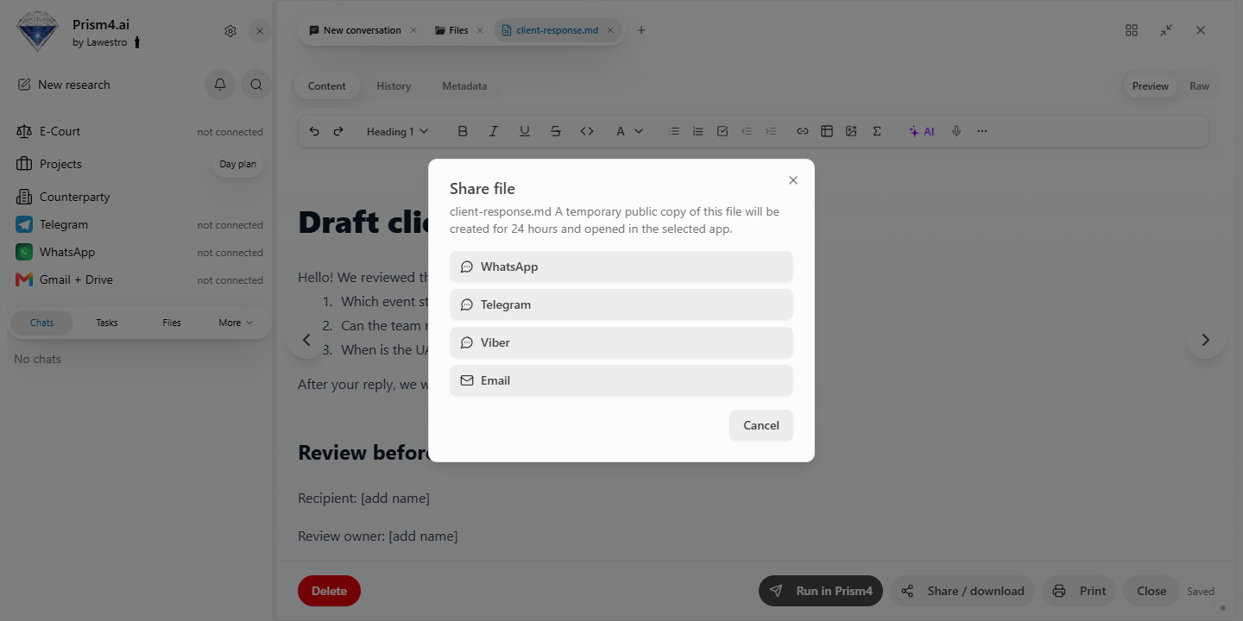The width and height of the screenshot is (1243, 621).
Task: Share the file via Telegram
Action: click(x=621, y=304)
